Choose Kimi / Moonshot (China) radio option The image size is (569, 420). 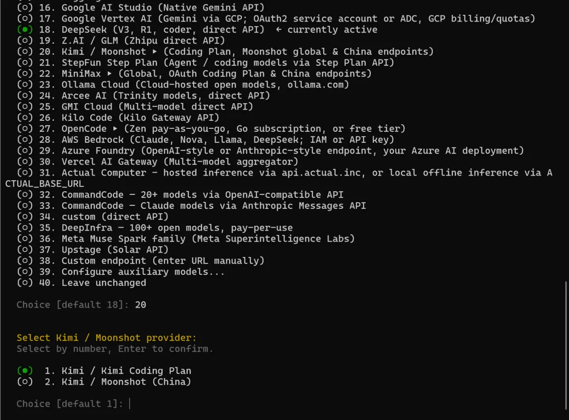click(25, 381)
